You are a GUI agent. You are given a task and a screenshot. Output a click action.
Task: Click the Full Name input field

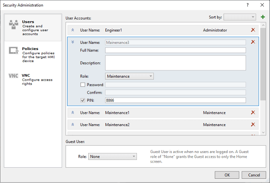[176, 50]
